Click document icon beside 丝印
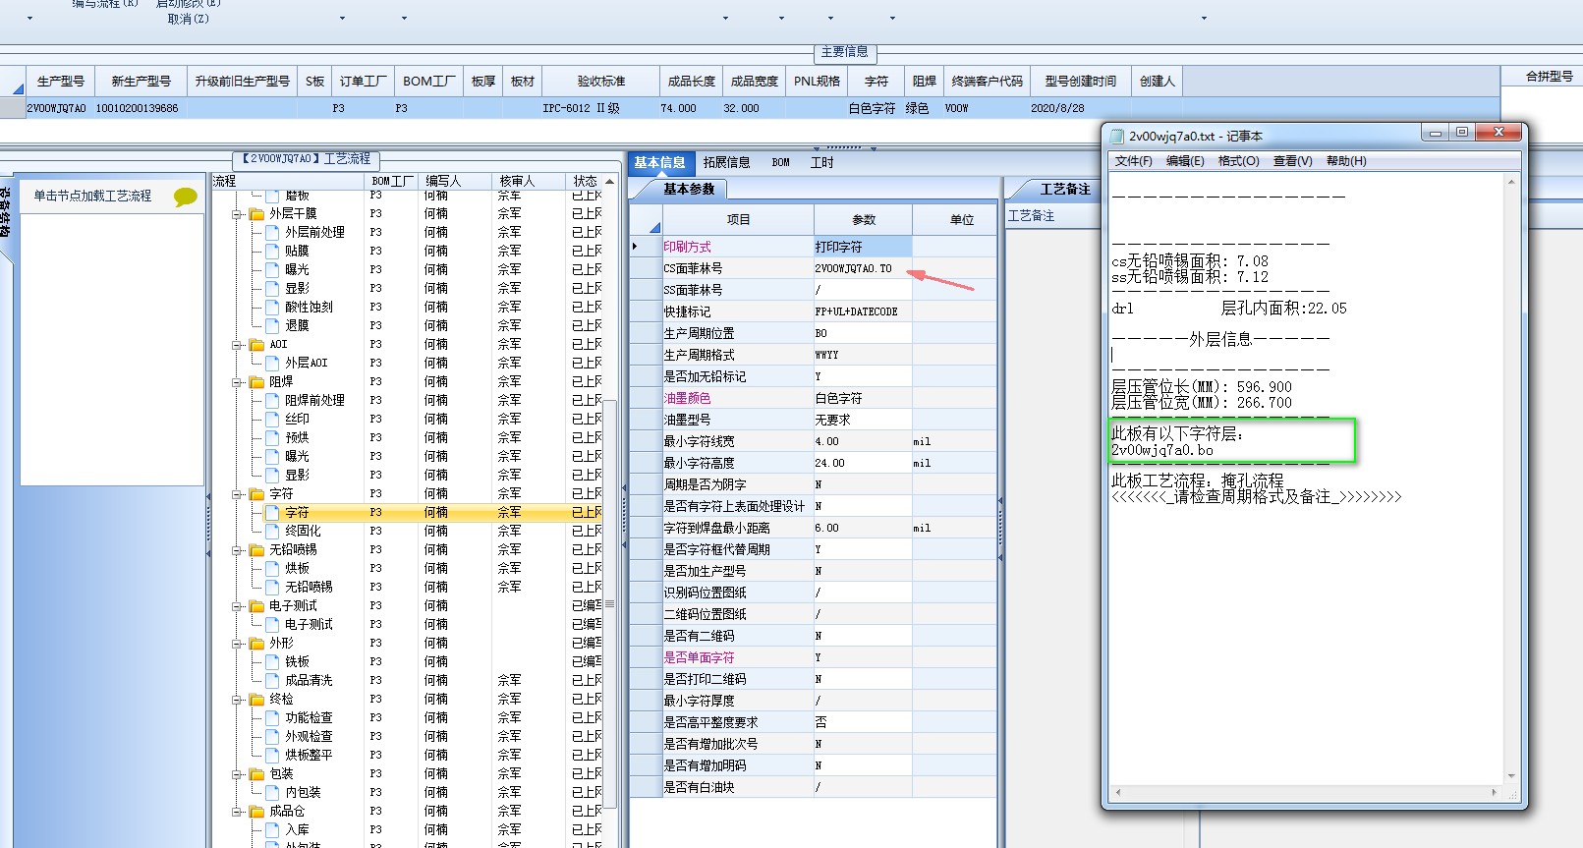Viewport: 1583px width, 848px height. pyautogui.click(x=272, y=419)
